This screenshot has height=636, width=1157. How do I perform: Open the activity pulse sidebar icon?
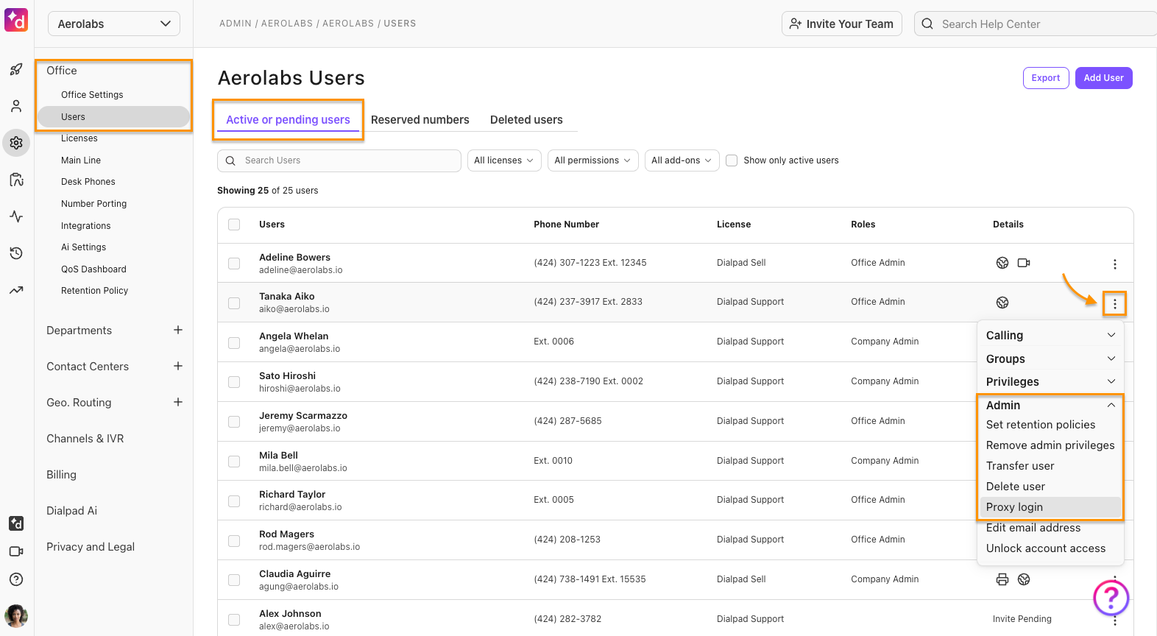[x=16, y=216]
